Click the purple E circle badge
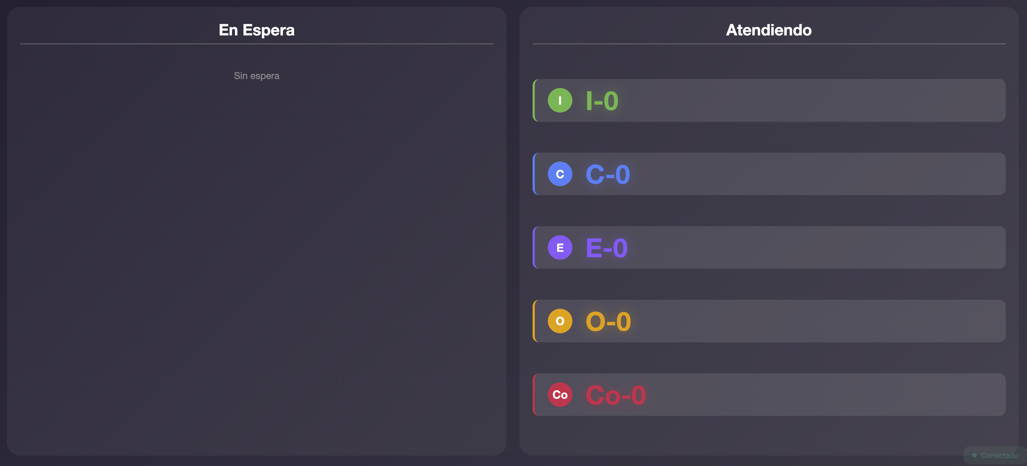The width and height of the screenshot is (1027, 466). pos(560,247)
